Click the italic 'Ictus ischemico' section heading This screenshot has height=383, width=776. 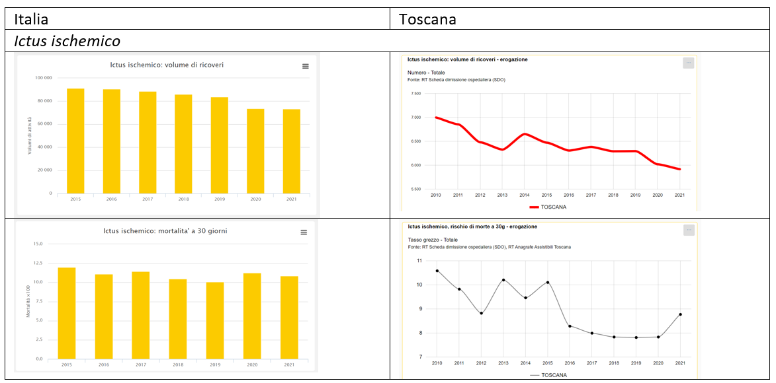tap(67, 41)
